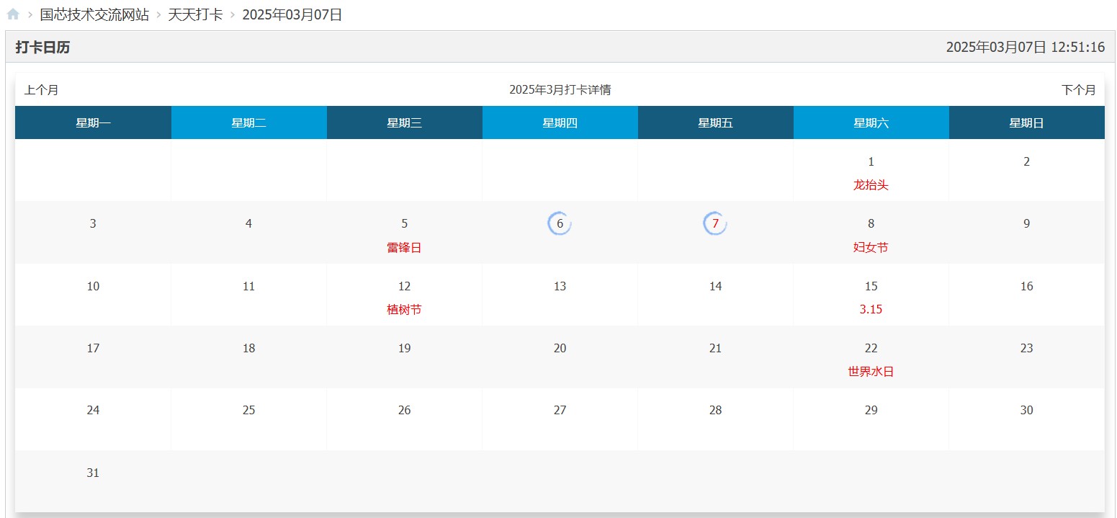
Task: Click red 3.15 label
Action: [x=871, y=309]
